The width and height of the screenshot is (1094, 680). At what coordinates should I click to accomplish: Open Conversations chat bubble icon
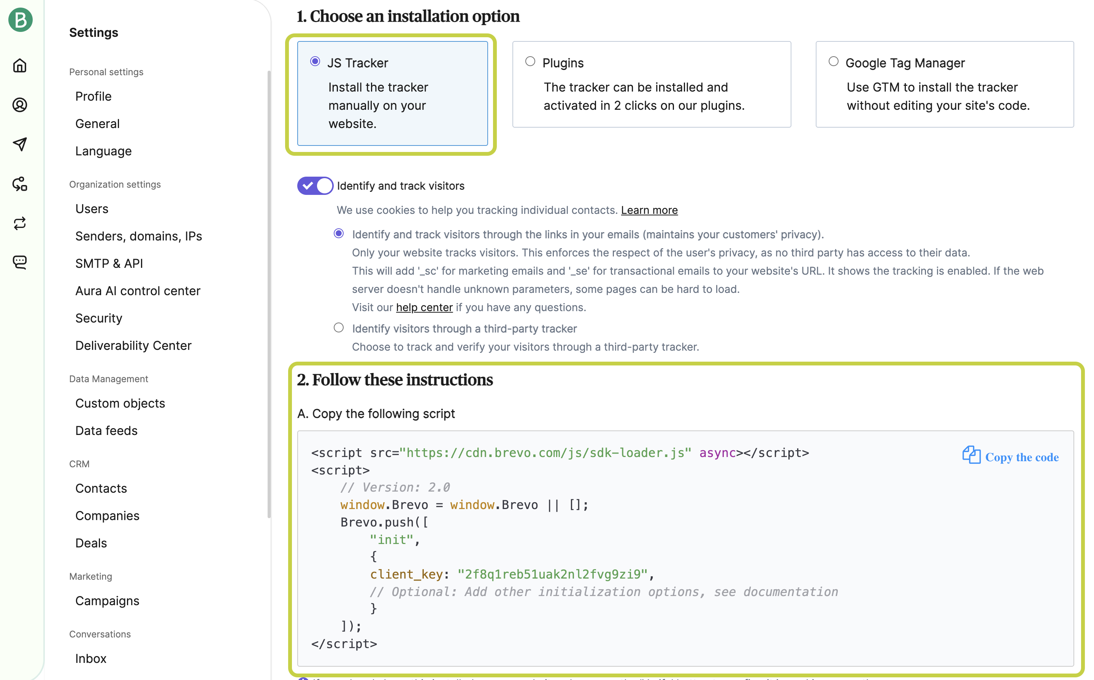click(20, 262)
